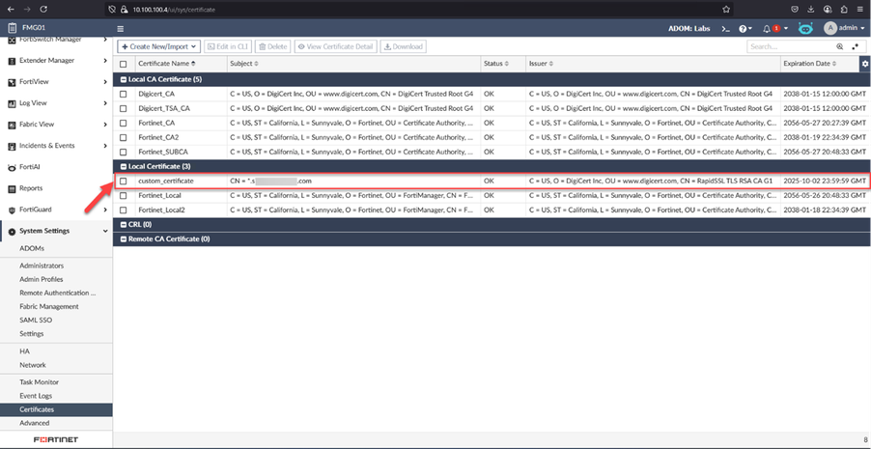871x449 pixels.
Task: Open the CLI console icon
Action: tap(725, 28)
